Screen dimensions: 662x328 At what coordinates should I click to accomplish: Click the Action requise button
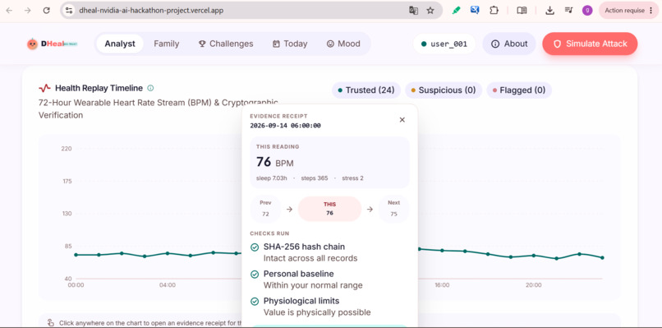coord(628,11)
